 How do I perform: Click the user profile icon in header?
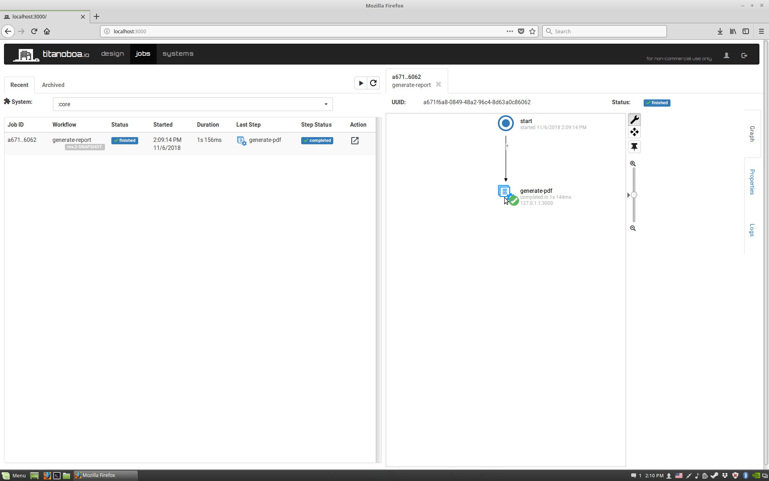tap(726, 55)
